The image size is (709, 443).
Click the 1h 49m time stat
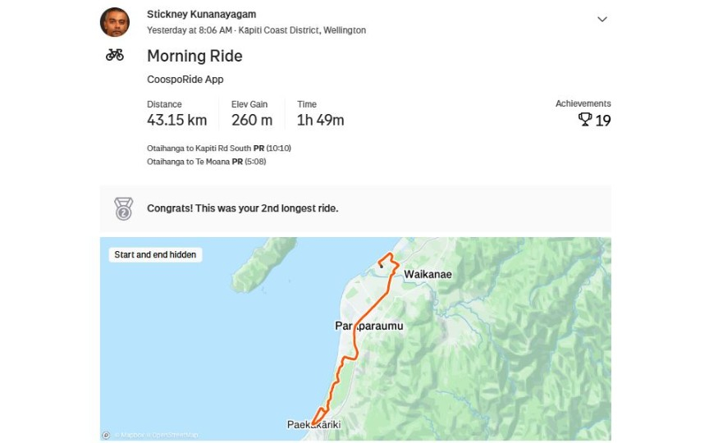pyautogui.click(x=320, y=120)
